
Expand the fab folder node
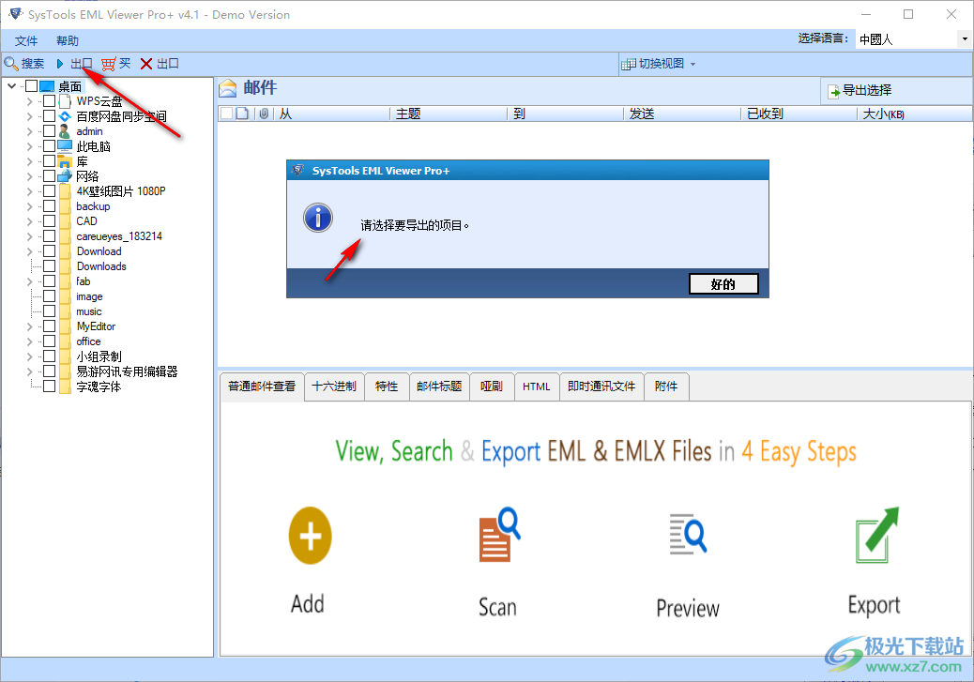29,281
